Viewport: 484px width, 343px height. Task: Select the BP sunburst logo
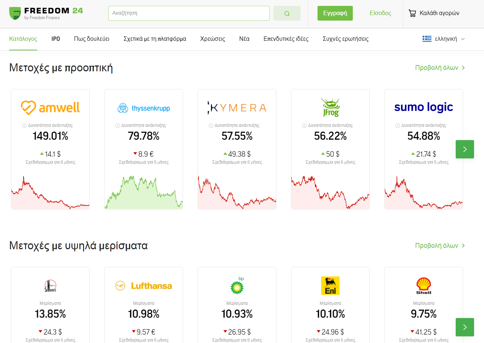237,286
